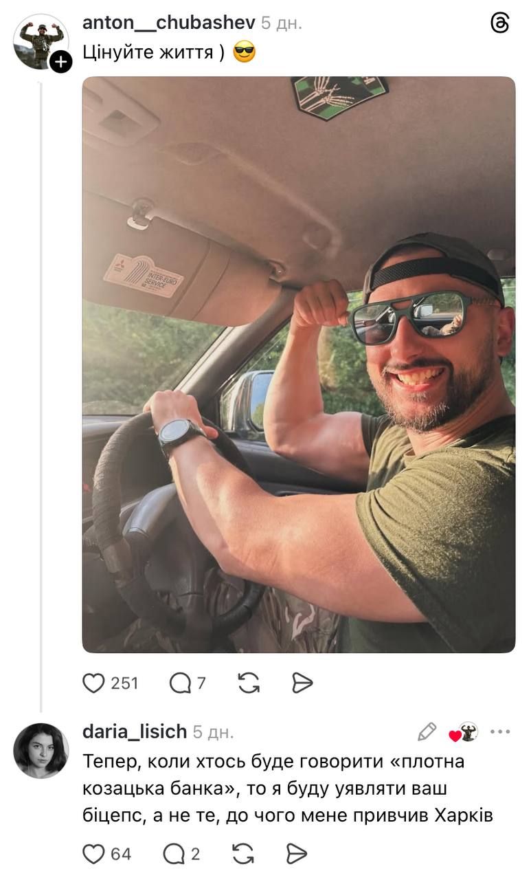Click the liked-by-author heart badge
The height and width of the screenshot is (880, 531).
click(464, 733)
